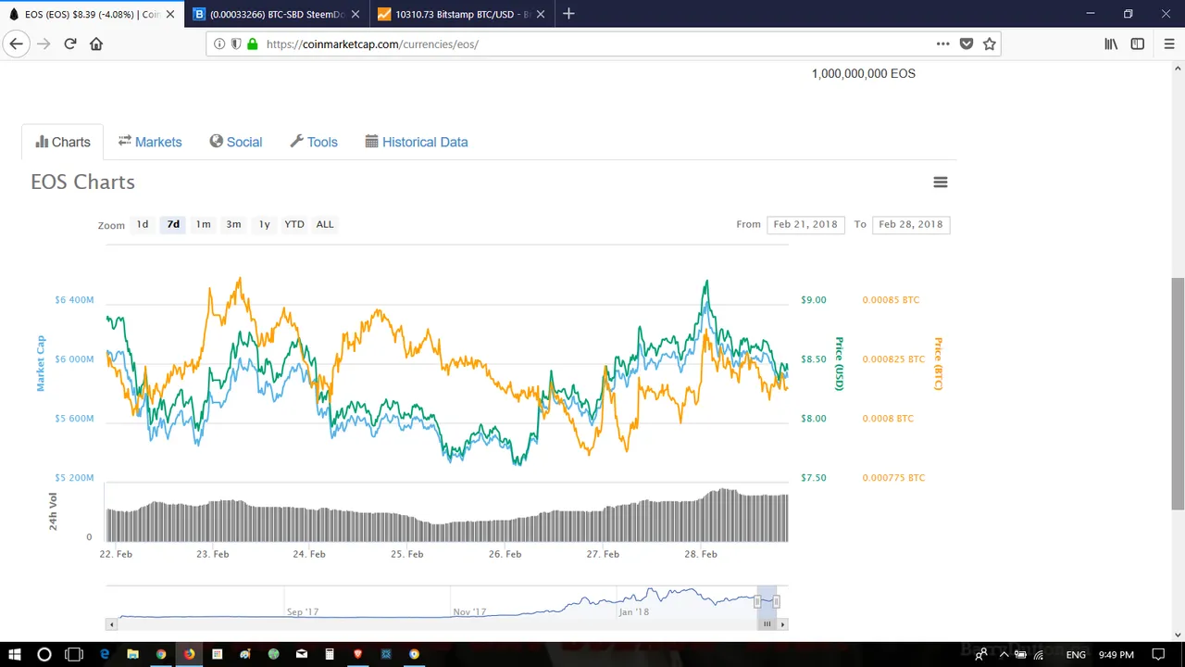Viewport: 1185px width, 667px height.
Task: Close the EOS CoinMarketCap tab
Action: (x=169, y=14)
